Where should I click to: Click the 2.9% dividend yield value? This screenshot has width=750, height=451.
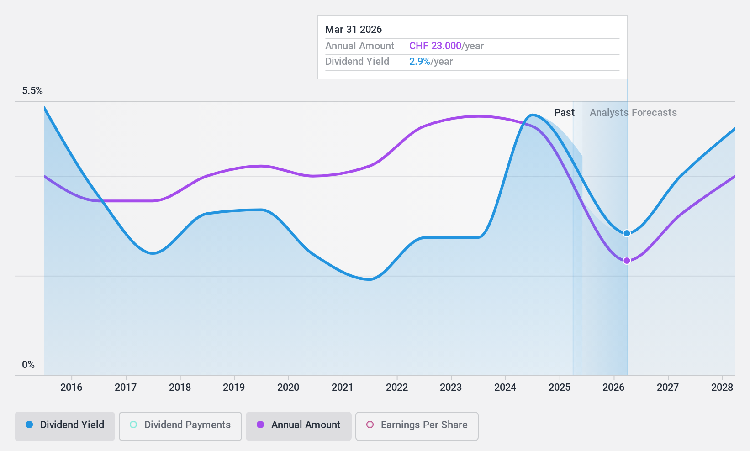[420, 62]
